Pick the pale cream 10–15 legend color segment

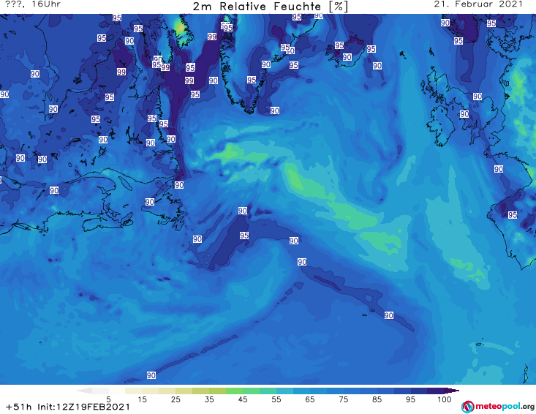coord(133,391)
